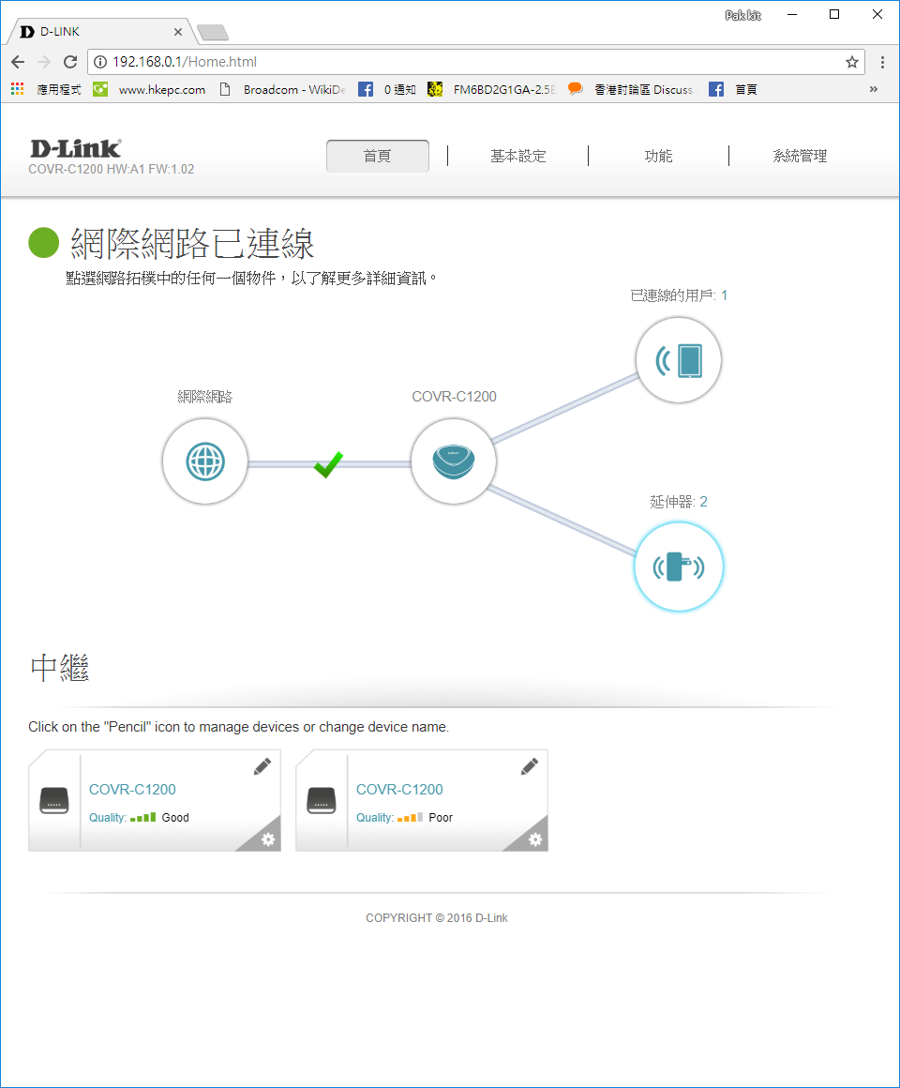Click the green checkmark on the Internet link

(328, 464)
